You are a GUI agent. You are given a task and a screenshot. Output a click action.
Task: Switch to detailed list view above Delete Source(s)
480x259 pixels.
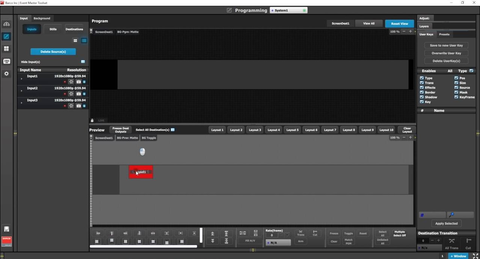click(84, 41)
